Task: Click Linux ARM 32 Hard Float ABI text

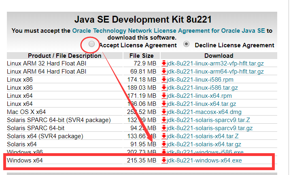Action: [47, 63]
